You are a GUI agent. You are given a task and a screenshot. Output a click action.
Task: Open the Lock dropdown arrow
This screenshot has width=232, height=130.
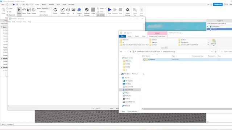[104, 12]
